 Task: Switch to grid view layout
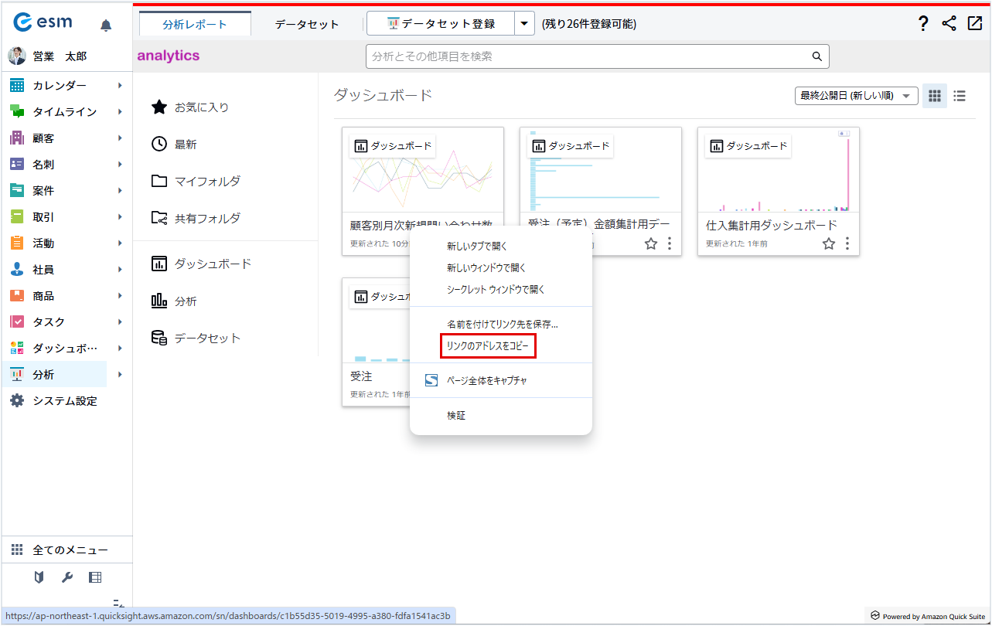tap(935, 96)
